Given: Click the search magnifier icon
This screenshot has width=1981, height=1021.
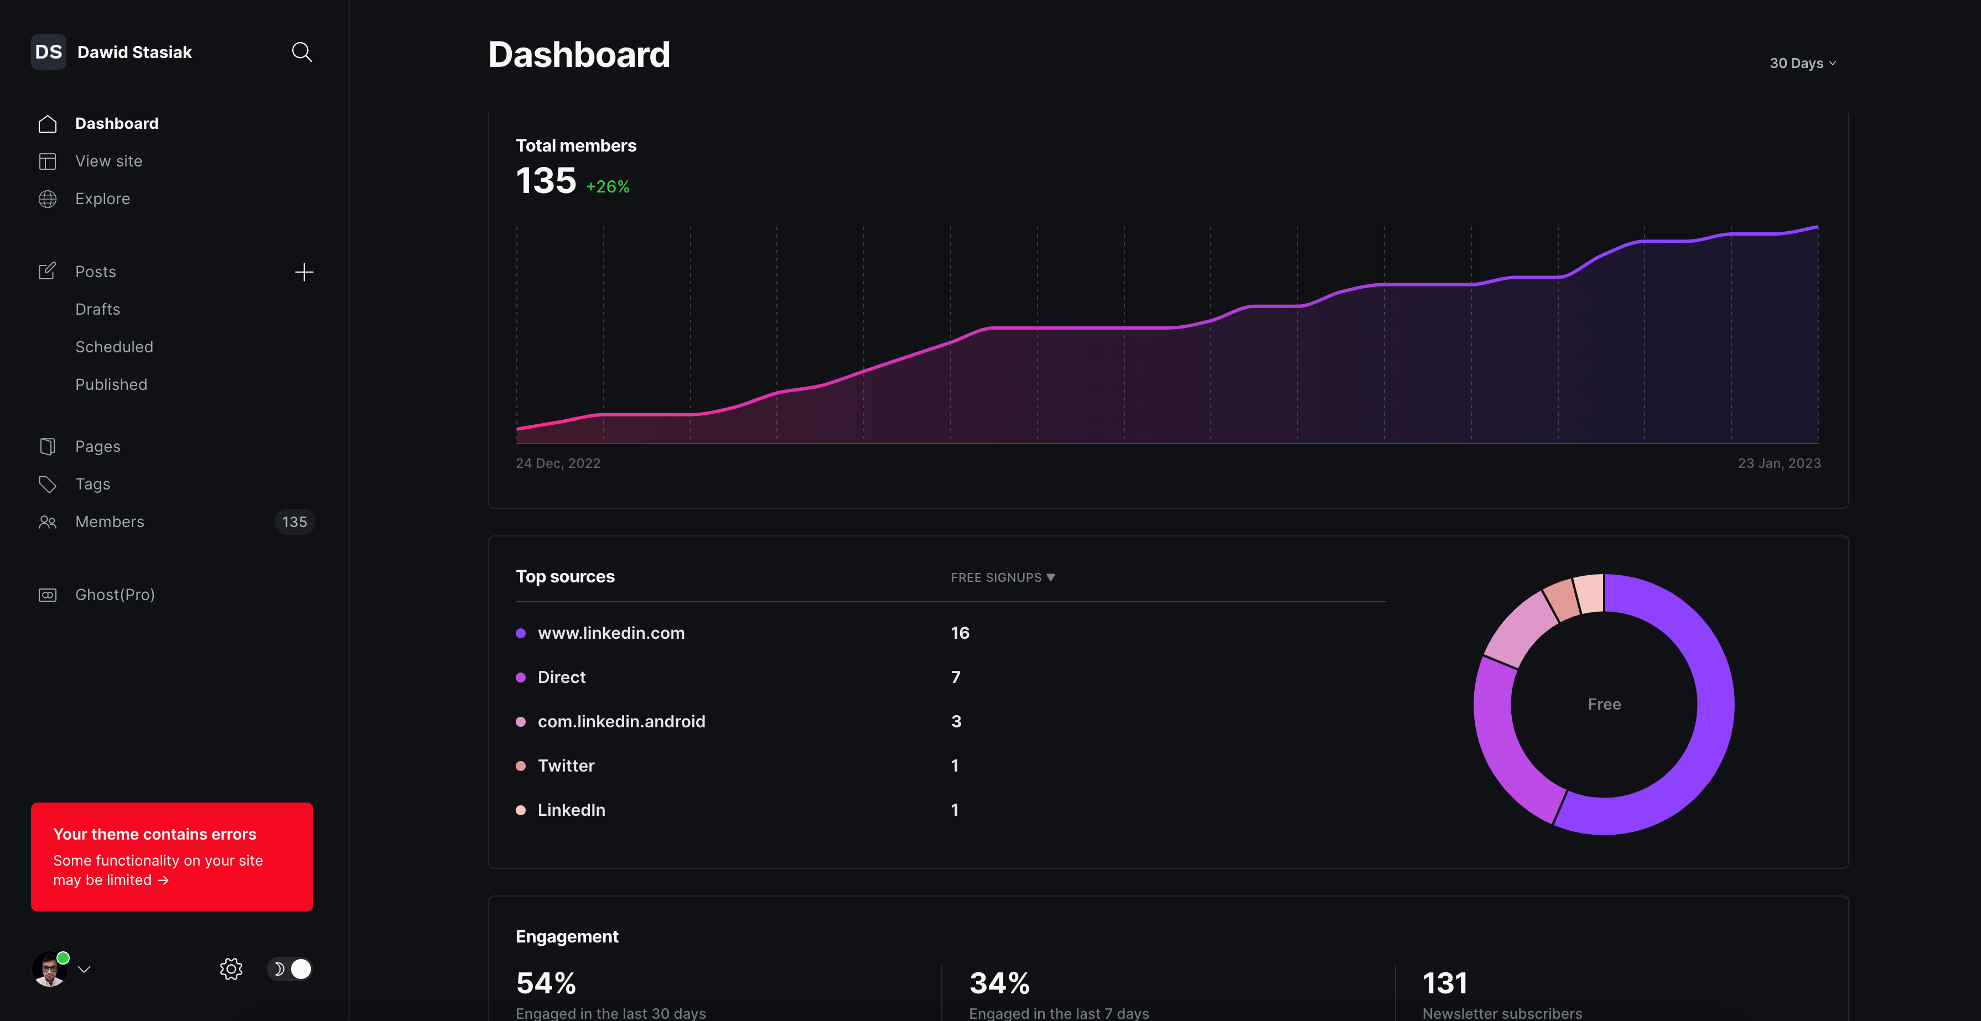Looking at the screenshot, I should (302, 51).
